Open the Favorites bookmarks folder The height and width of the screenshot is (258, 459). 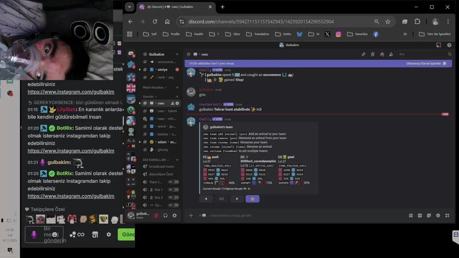(x=357, y=34)
